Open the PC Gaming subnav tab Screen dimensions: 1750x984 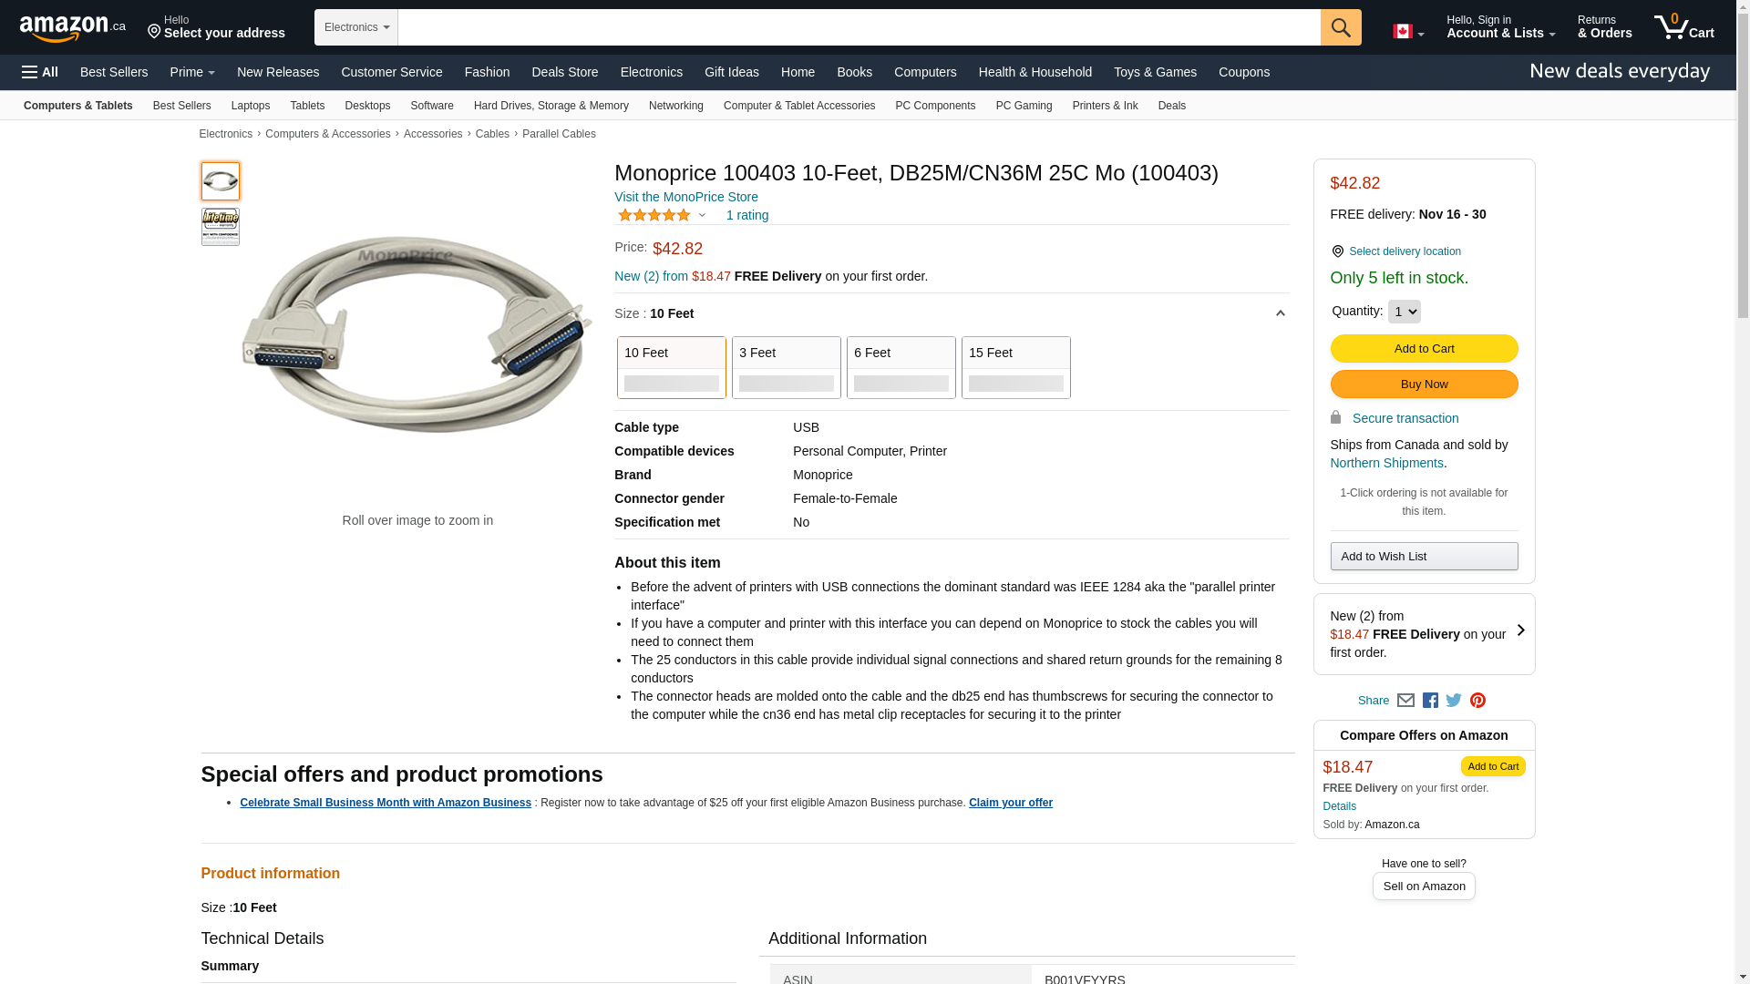point(1024,106)
